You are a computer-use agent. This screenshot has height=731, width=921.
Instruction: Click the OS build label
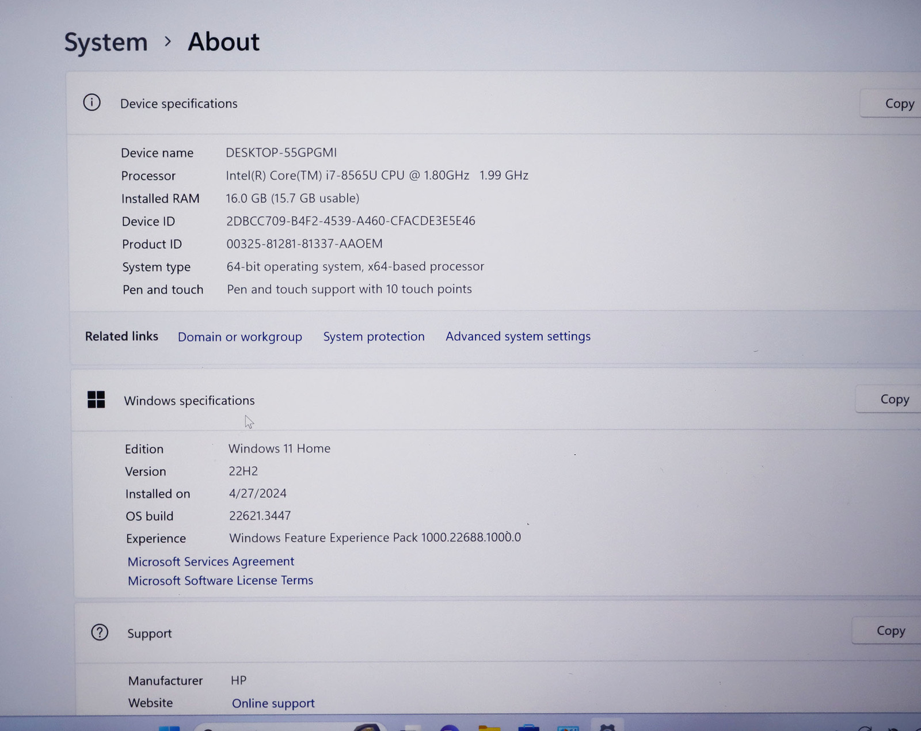coord(149,516)
